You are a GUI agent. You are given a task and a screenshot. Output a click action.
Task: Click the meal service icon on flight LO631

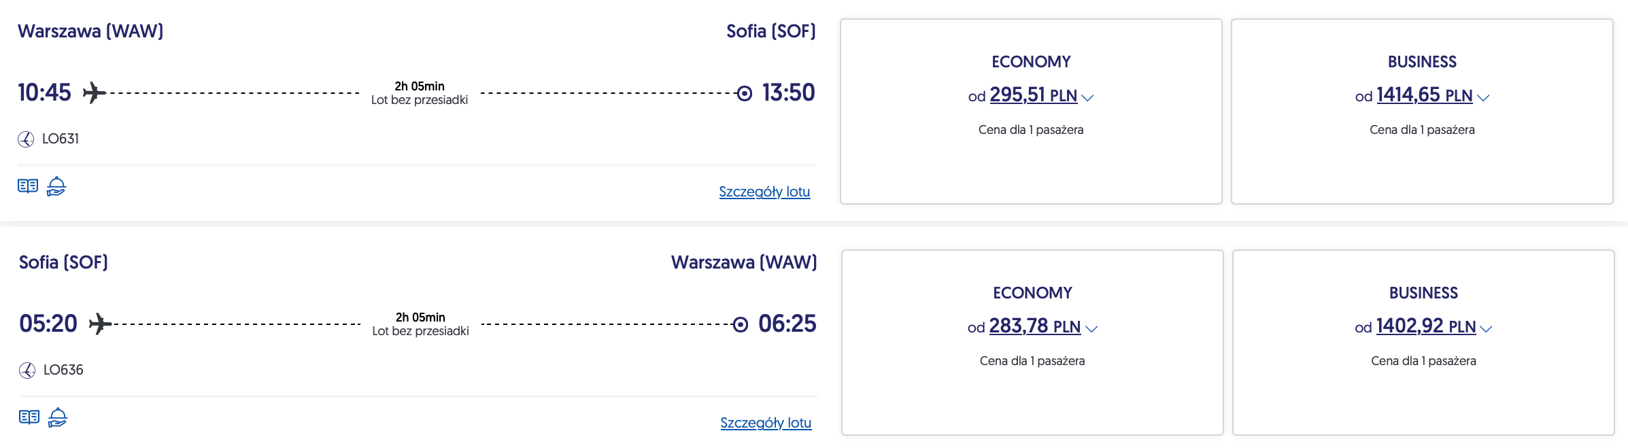tap(56, 186)
